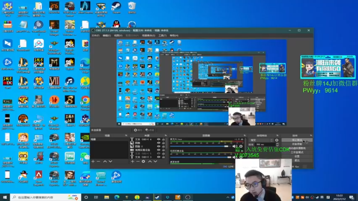Remove selected scene with minus icon
Screen dimensions: 358x201
[98, 161]
